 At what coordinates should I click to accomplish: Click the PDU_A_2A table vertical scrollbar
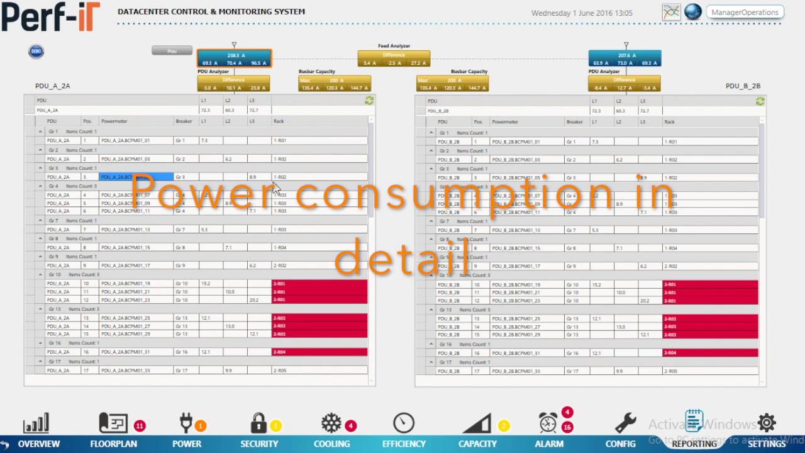(372, 170)
